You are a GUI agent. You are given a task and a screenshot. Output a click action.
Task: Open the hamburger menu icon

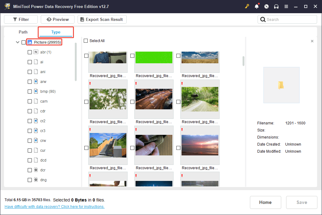pyautogui.click(x=286, y=6)
